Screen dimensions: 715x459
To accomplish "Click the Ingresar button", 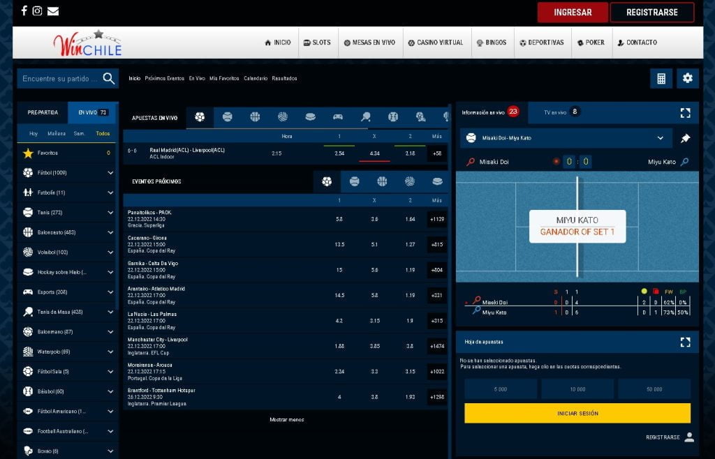I will click(x=573, y=13).
